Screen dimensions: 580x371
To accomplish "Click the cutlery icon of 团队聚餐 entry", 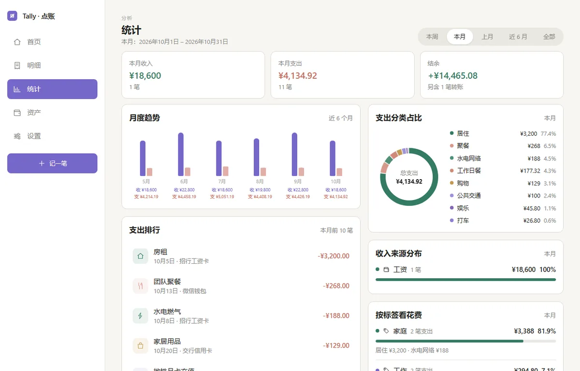I will pyautogui.click(x=140, y=286).
